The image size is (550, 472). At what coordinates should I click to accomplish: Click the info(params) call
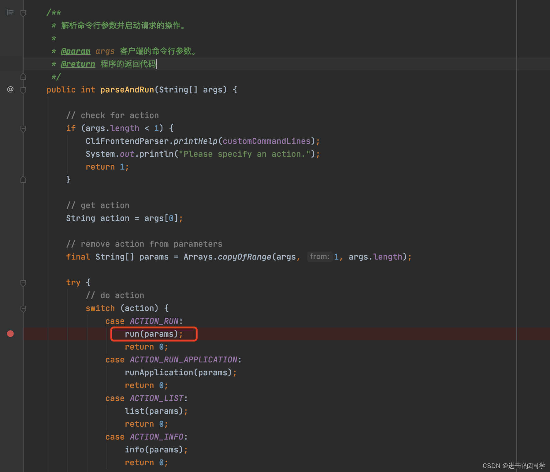pos(154,450)
